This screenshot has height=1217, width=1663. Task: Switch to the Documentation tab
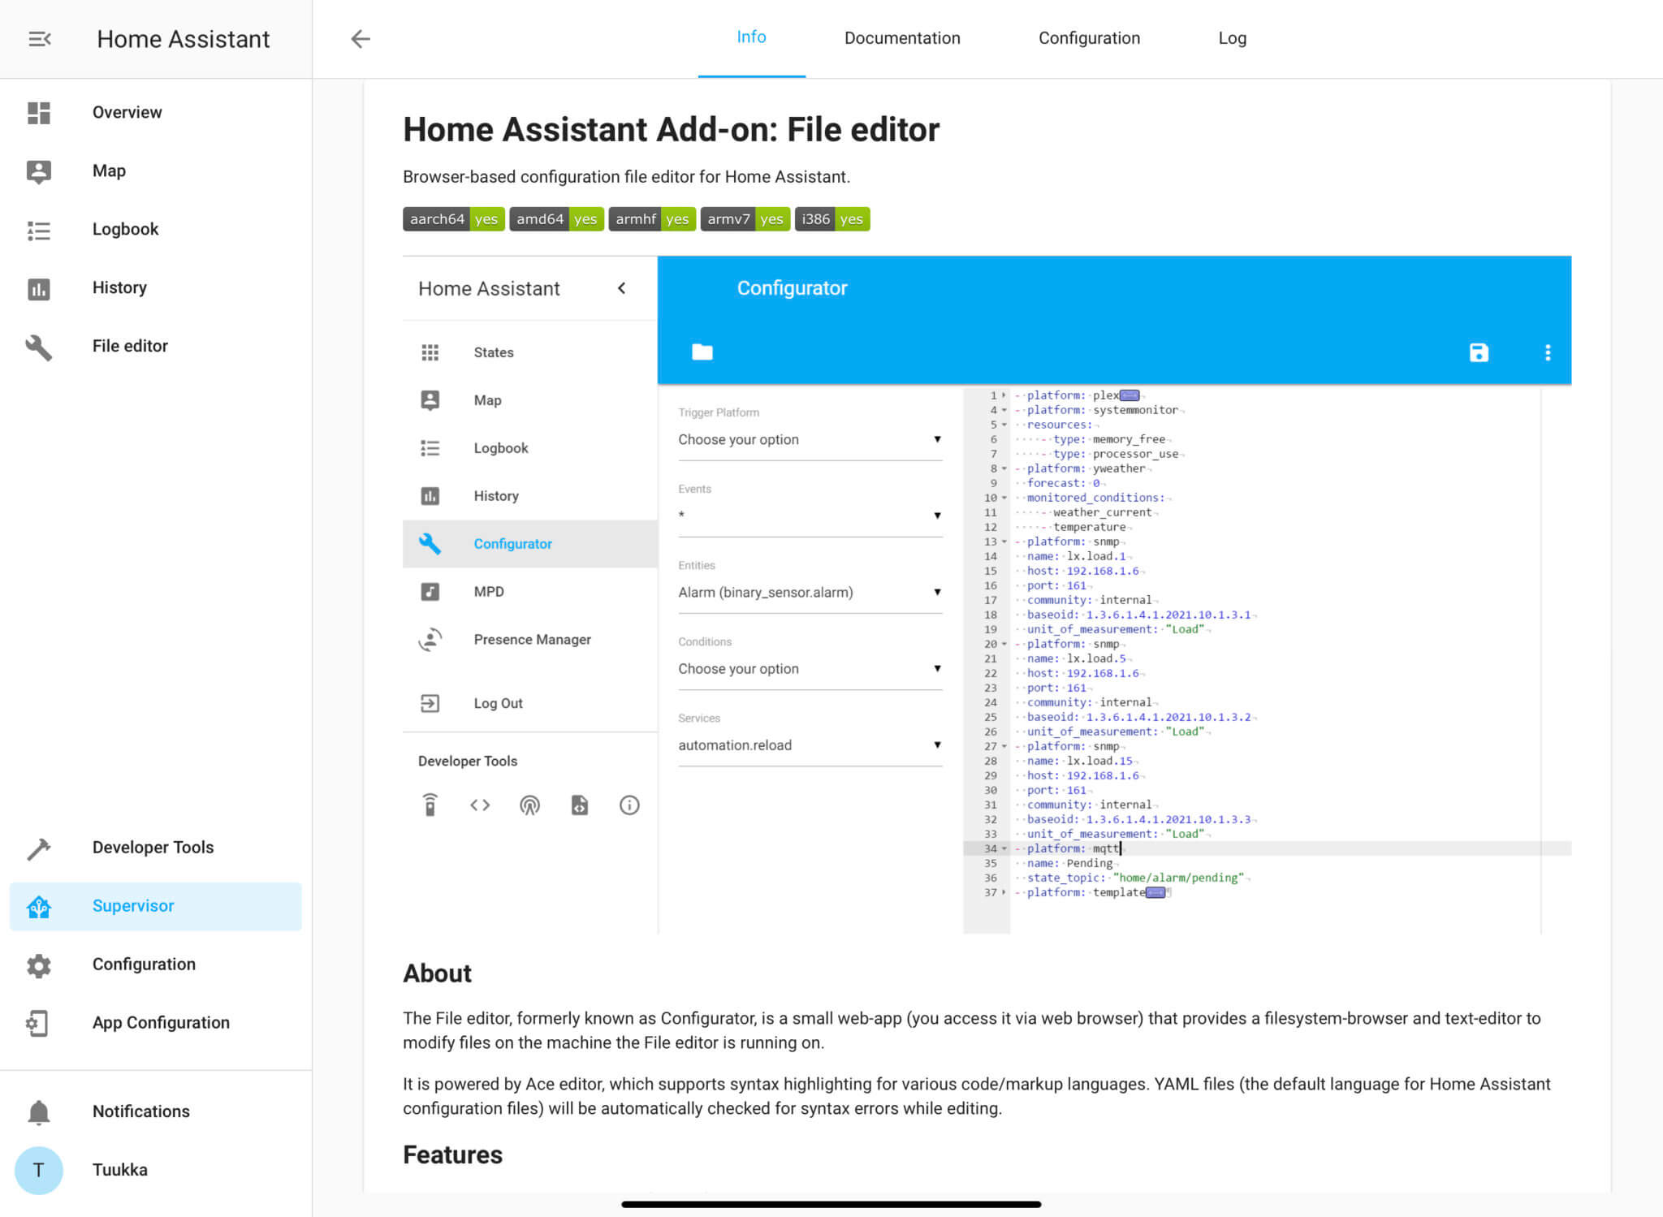tap(901, 37)
